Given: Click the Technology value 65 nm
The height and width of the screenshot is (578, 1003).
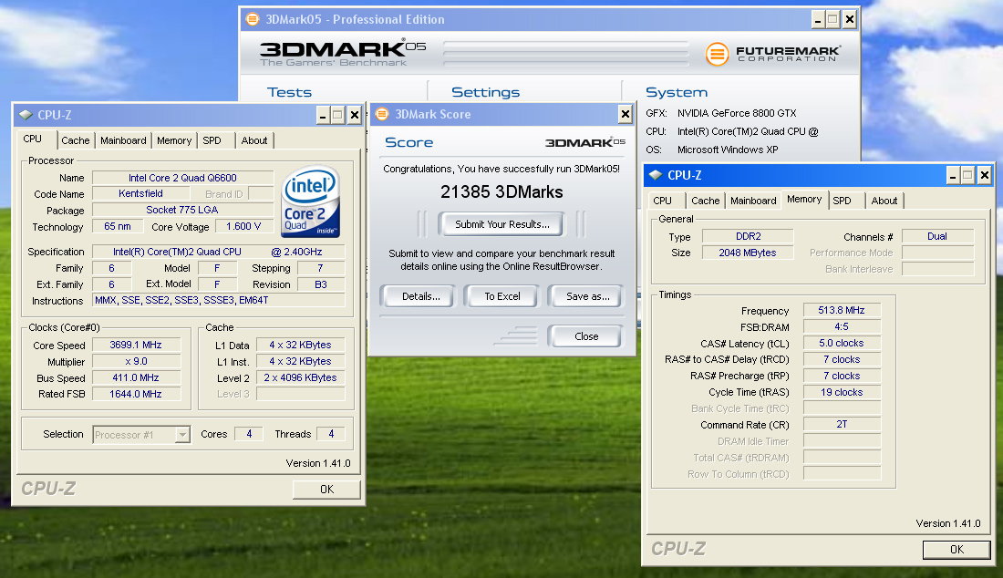Looking at the screenshot, I should point(118,226).
